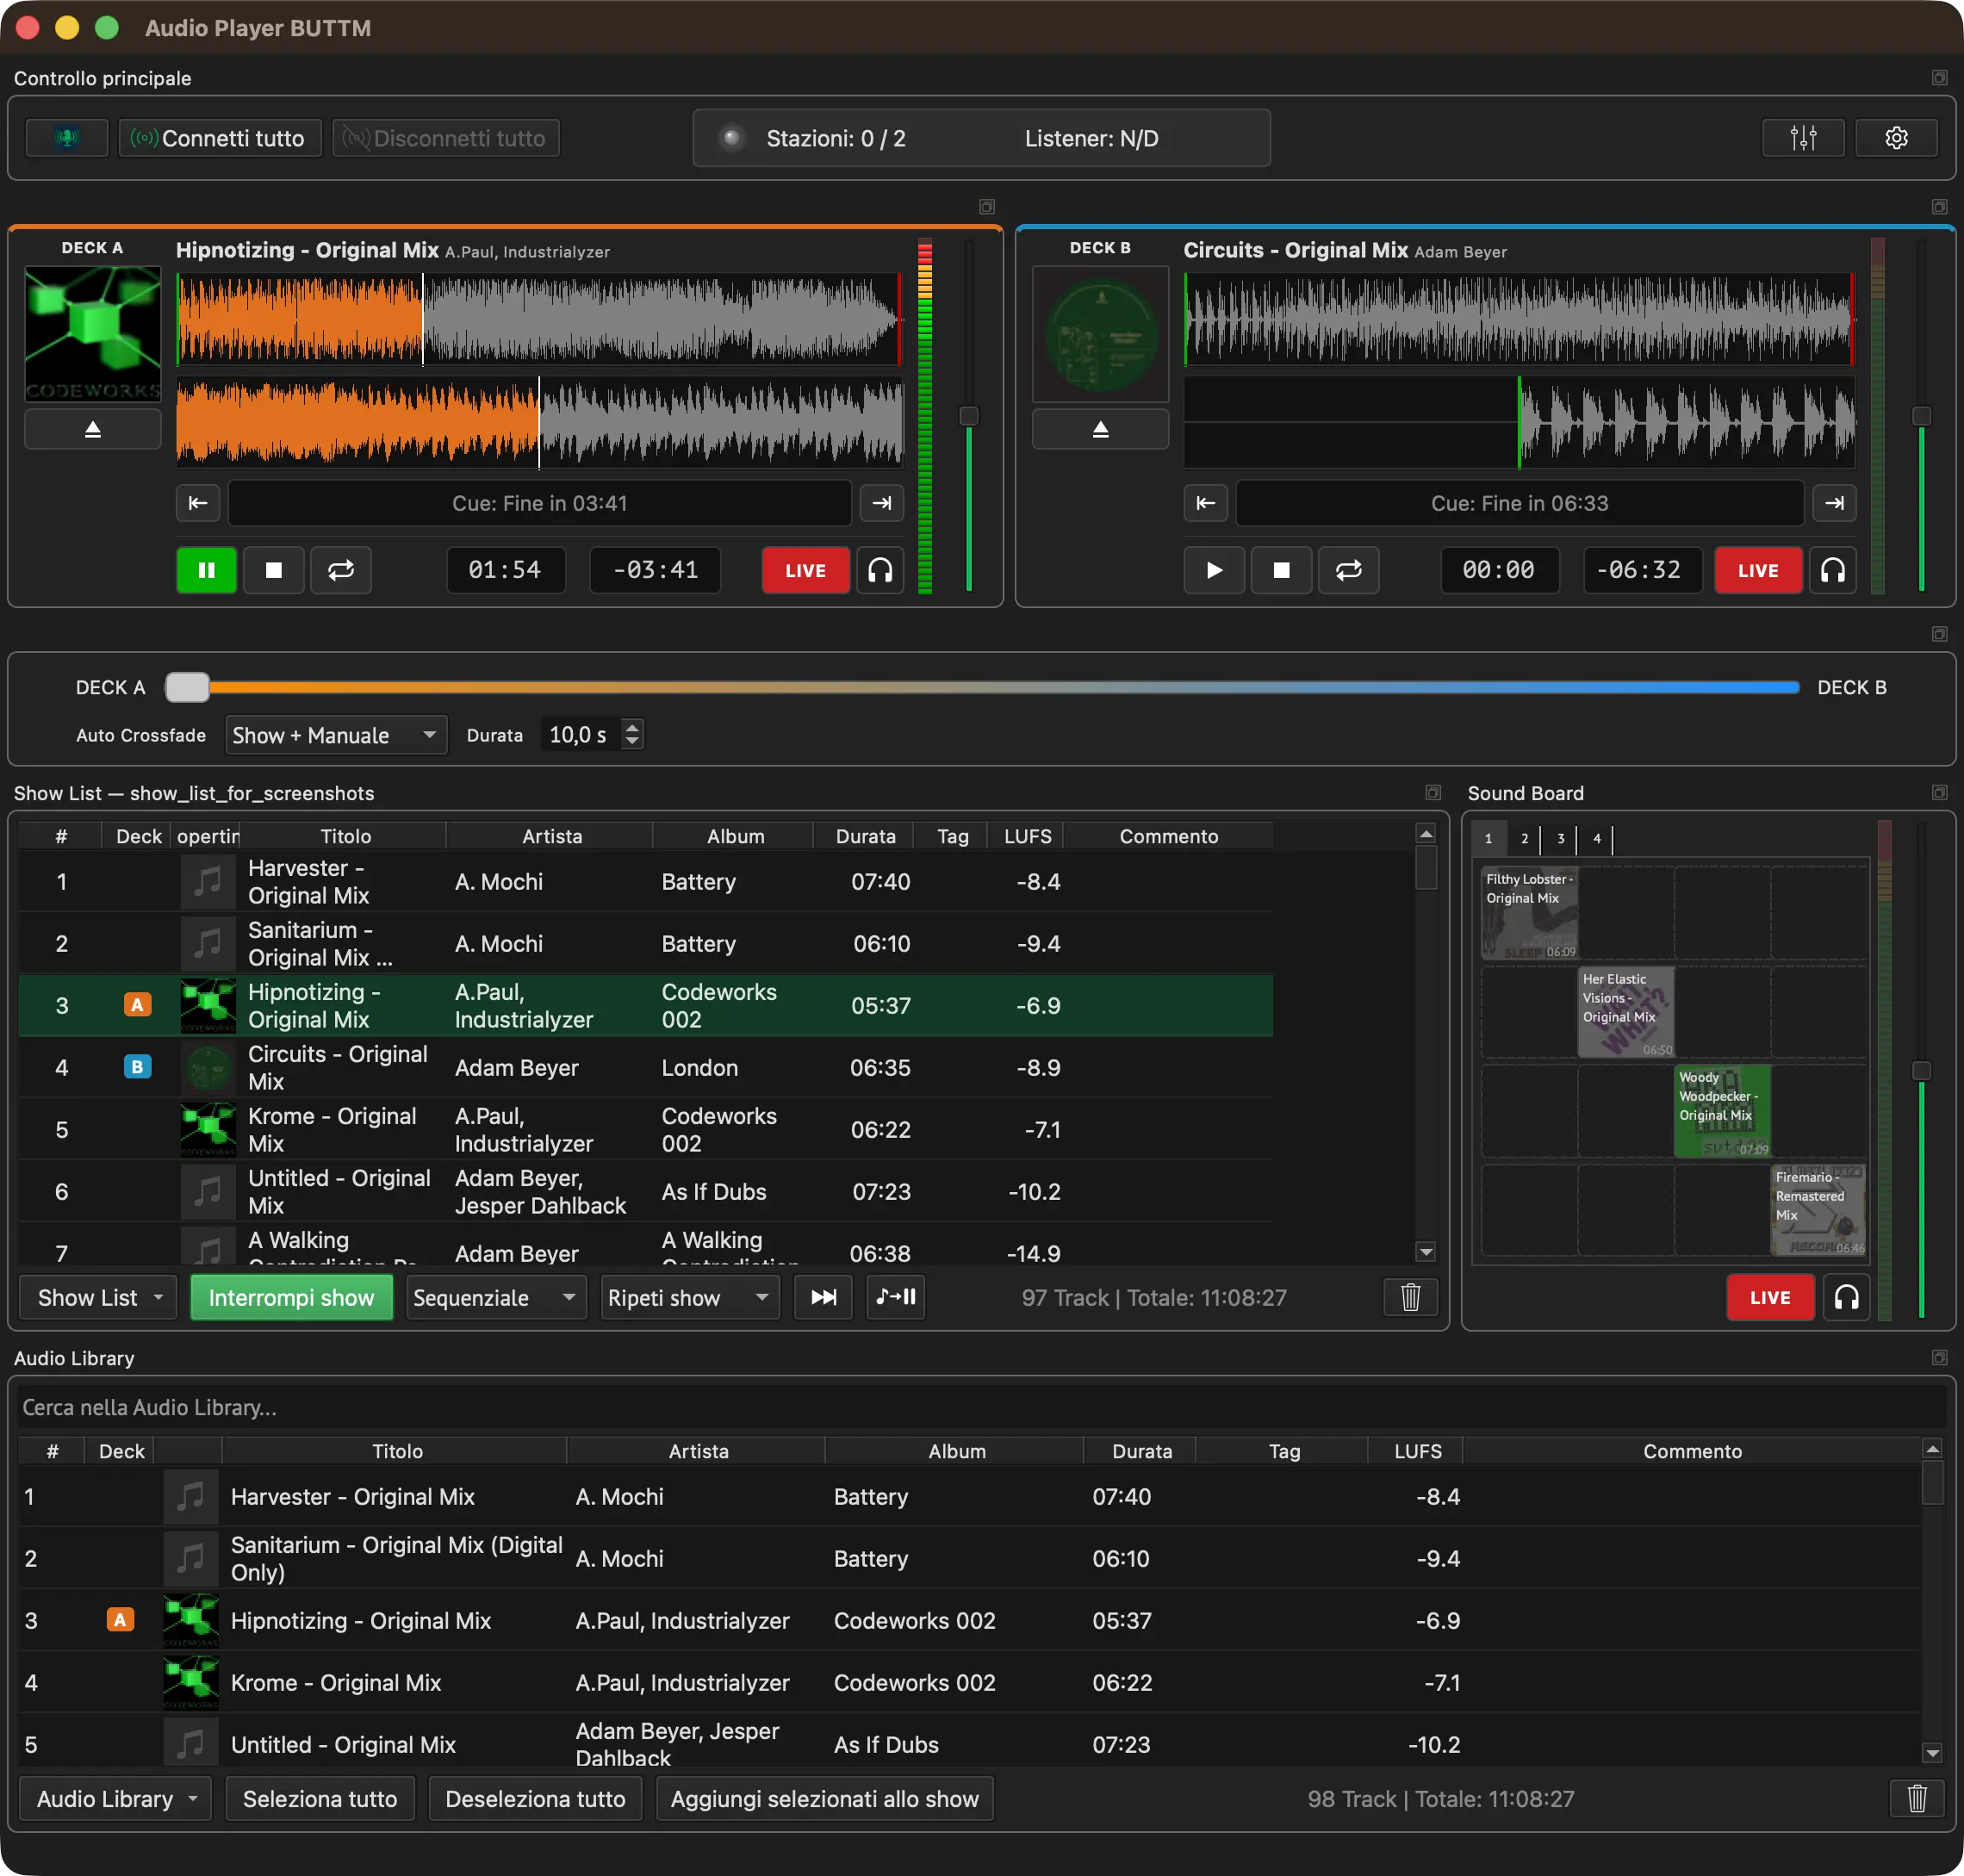Image resolution: width=1964 pixels, height=1876 pixels.
Task: Click the crossfader handle near Deck A
Action: tap(187, 687)
